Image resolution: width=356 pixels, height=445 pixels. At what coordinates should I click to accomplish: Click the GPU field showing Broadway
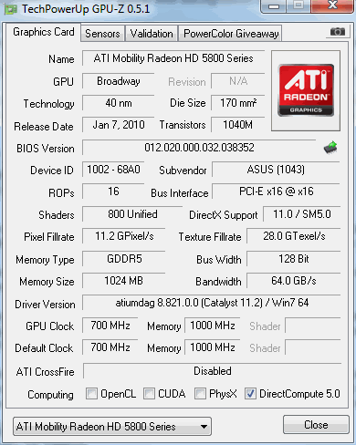click(119, 81)
